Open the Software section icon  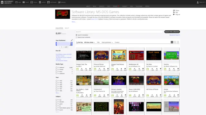click(x=48, y=2)
